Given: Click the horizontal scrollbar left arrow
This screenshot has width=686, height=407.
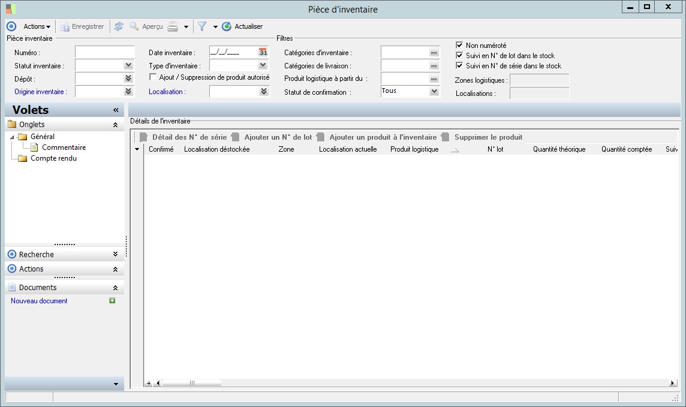Looking at the screenshot, I should [158, 384].
